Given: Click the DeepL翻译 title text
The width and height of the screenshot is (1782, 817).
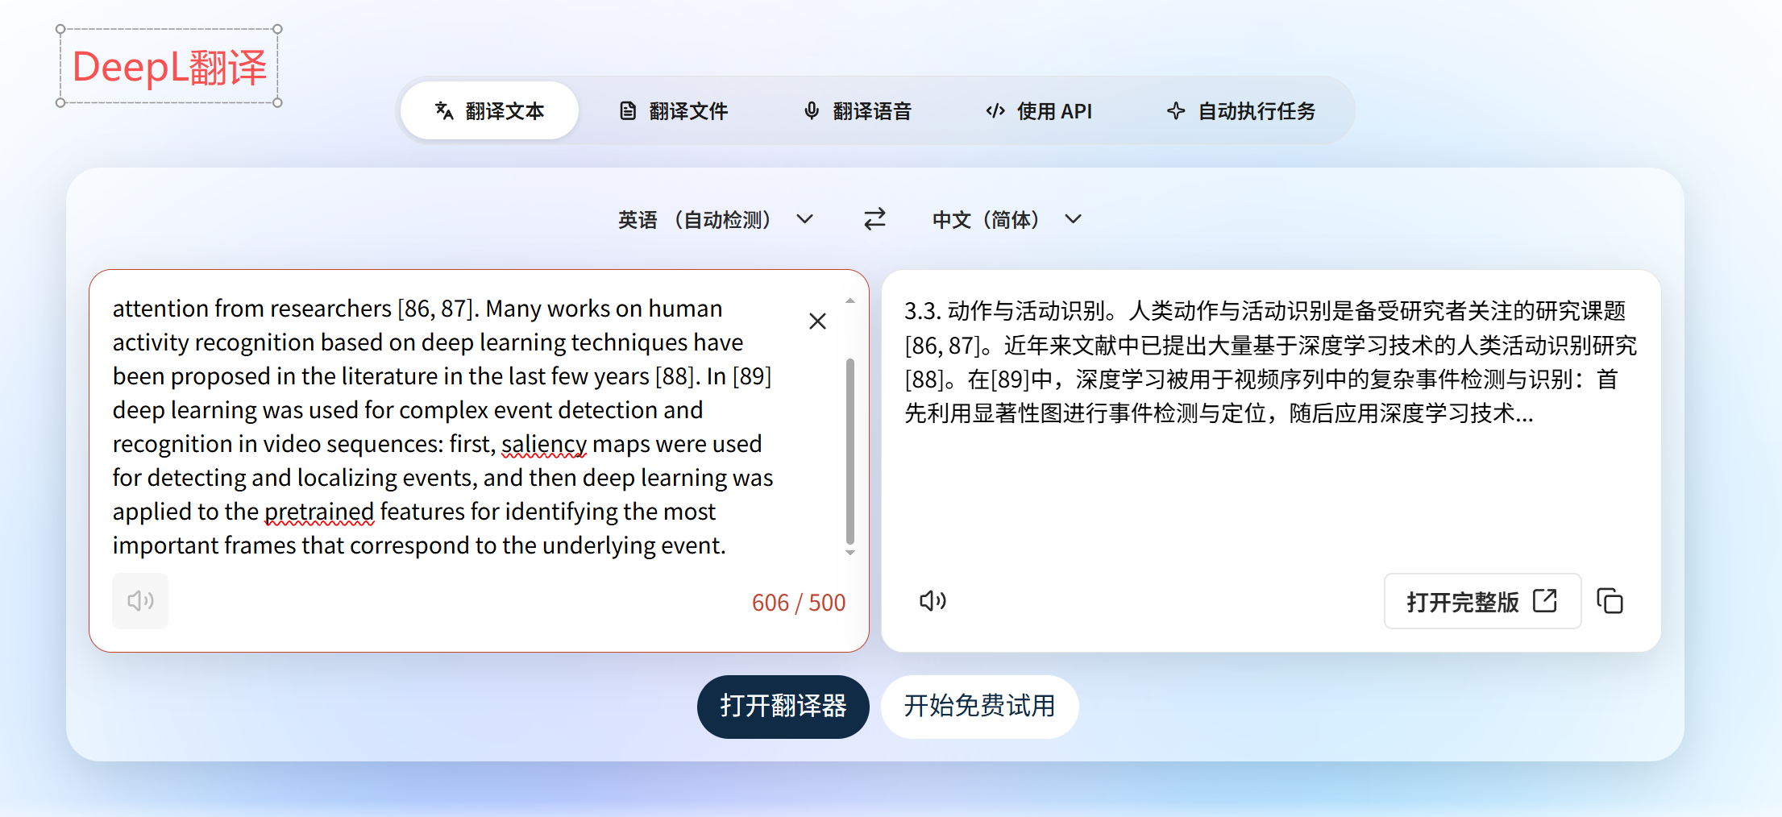Looking at the screenshot, I should 169,66.
